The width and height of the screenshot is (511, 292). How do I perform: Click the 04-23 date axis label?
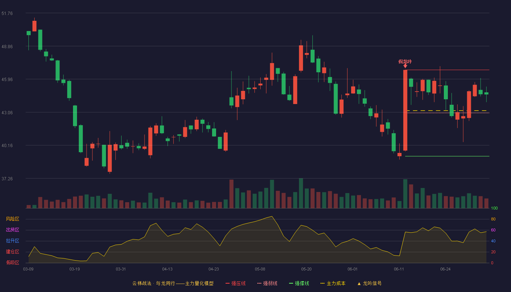(214, 269)
